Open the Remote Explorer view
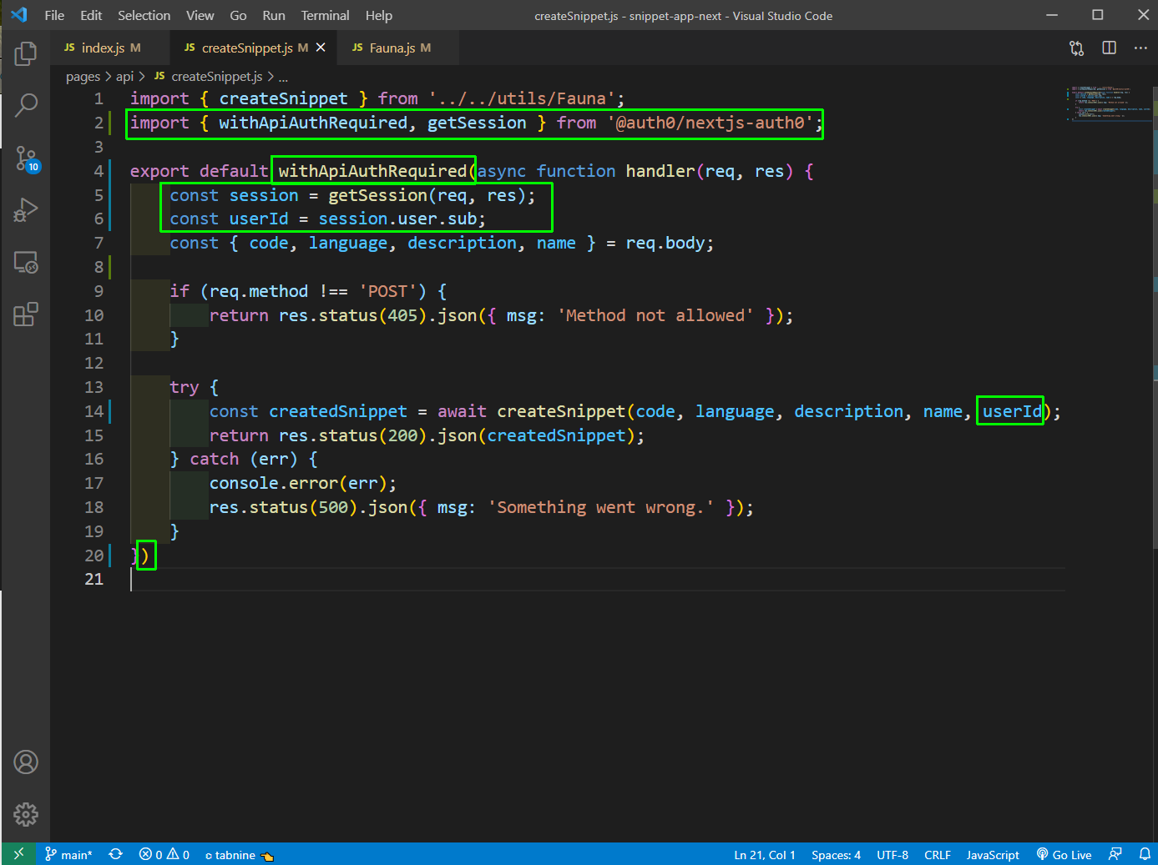Screen dimensions: 1158x865 tap(26, 263)
